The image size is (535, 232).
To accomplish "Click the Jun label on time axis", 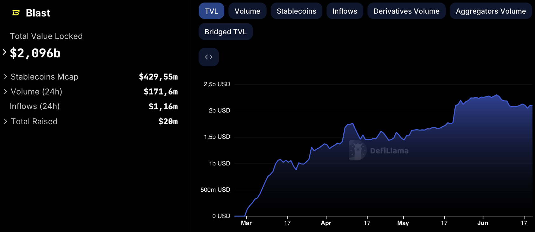I will 483,223.
